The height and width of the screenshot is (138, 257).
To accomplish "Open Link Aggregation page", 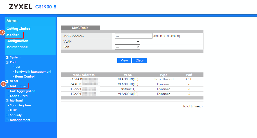I will click(22, 91).
